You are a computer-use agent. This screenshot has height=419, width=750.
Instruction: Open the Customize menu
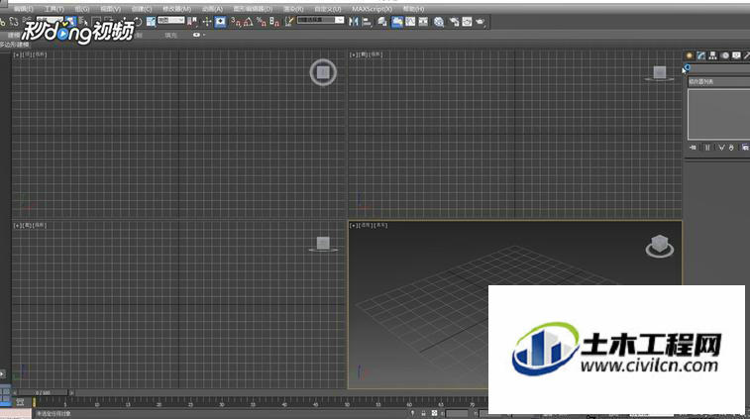coord(328,9)
